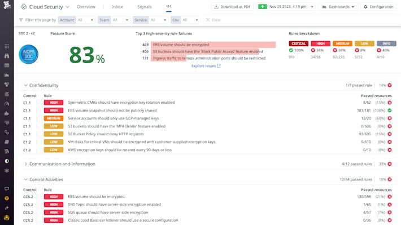This screenshot has width=401, height=225.
Task: Click the LOW severity breakdown badge
Action: point(364,43)
